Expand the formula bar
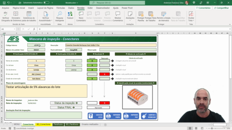The height and width of the screenshot is (130, 232). tap(230, 29)
